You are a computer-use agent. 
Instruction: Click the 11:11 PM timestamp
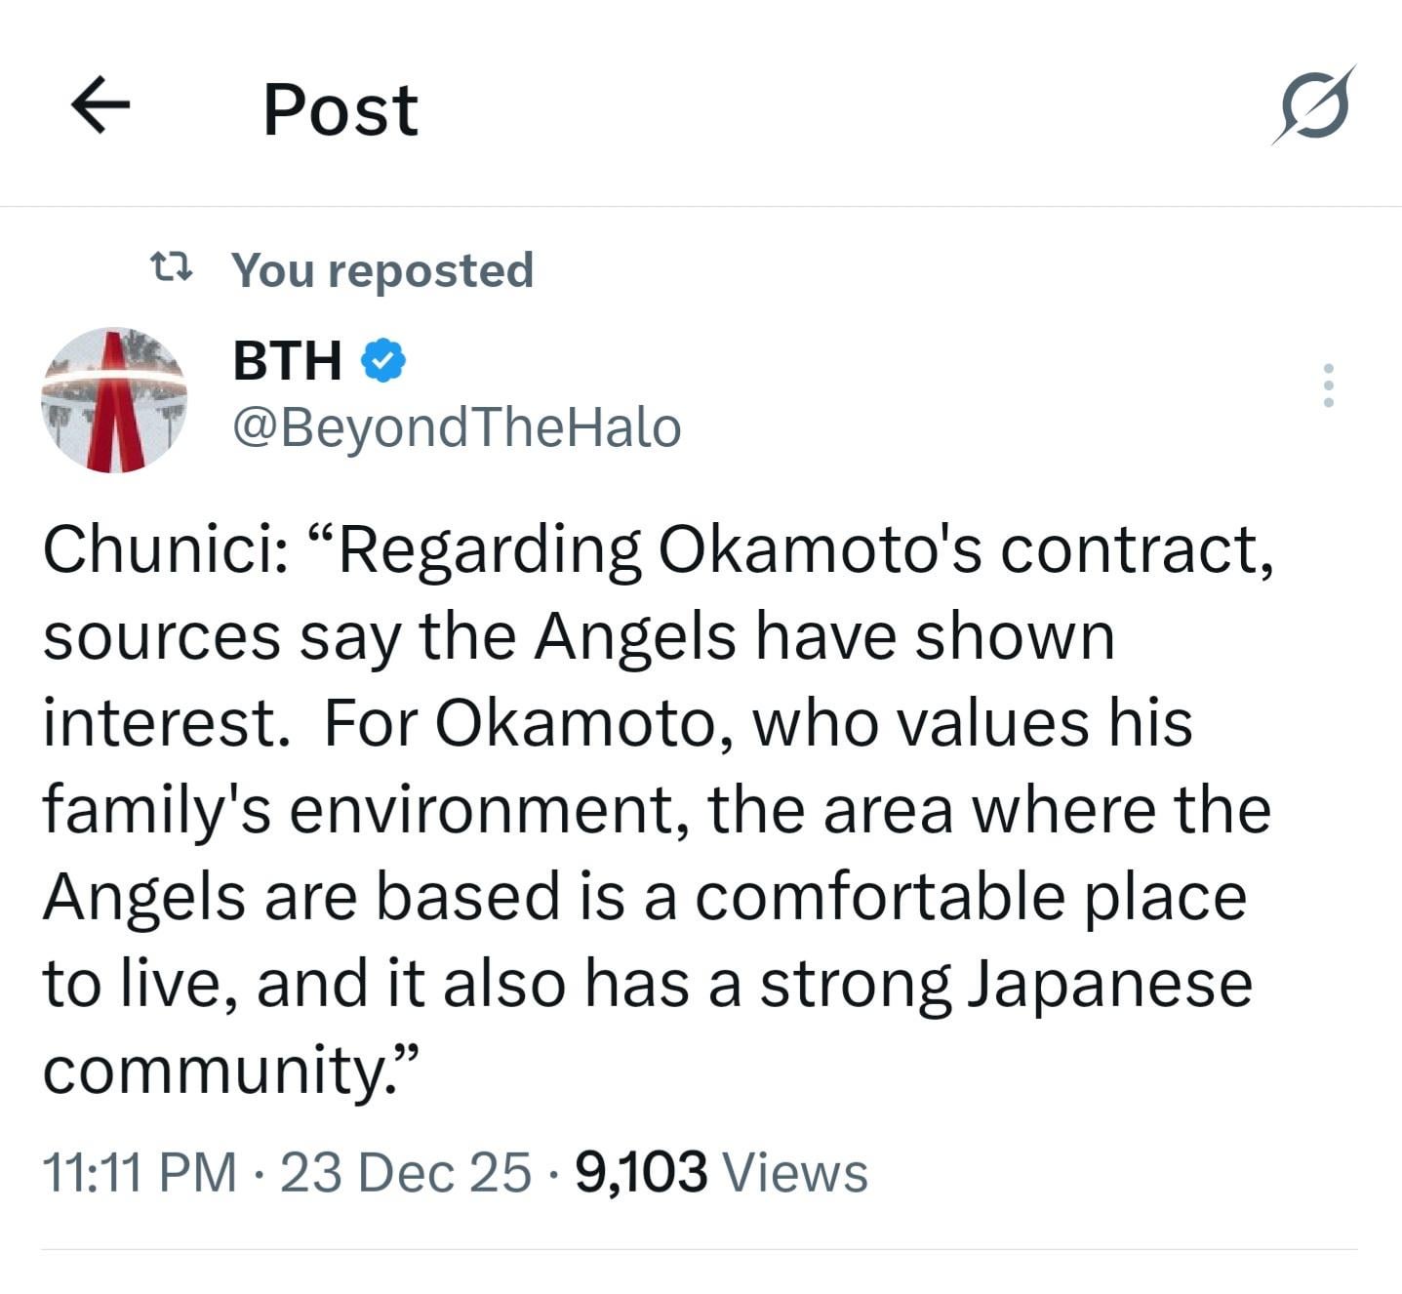[140, 1172]
